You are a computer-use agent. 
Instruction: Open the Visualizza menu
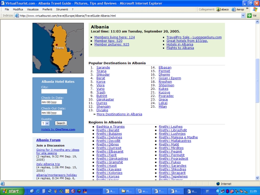point(33,9)
